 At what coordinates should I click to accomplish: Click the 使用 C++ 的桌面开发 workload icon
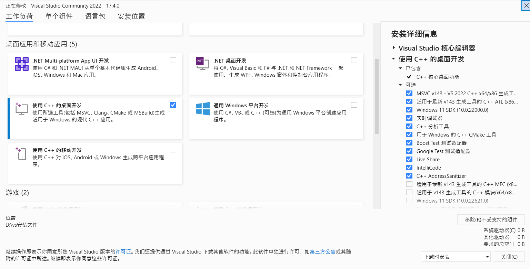(22, 109)
